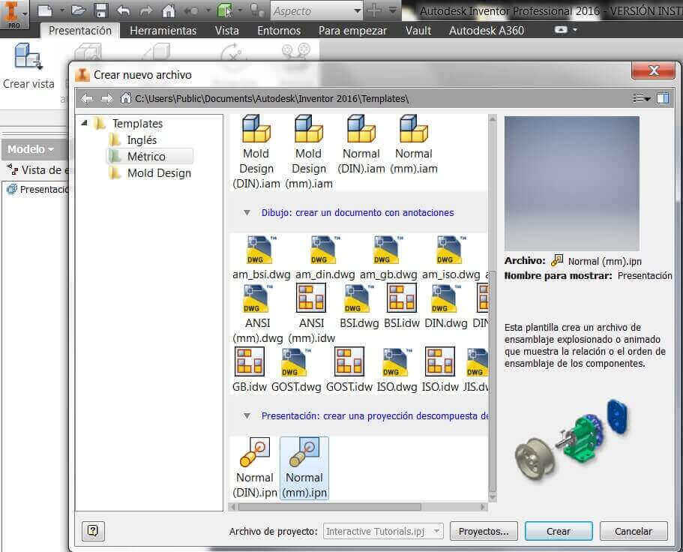683x552 pixels.
Task: Open the view options dropdown in dialog
Action: point(642,98)
